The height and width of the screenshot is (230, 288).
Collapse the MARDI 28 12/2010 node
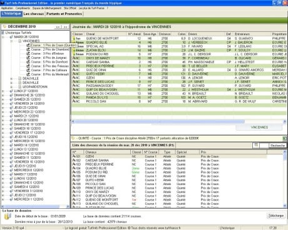click(3, 37)
